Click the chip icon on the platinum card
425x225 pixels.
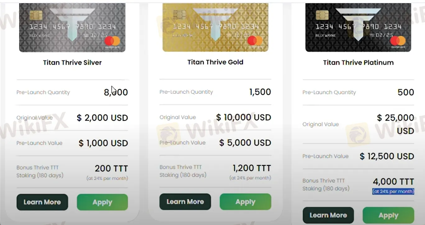click(322, 15)
